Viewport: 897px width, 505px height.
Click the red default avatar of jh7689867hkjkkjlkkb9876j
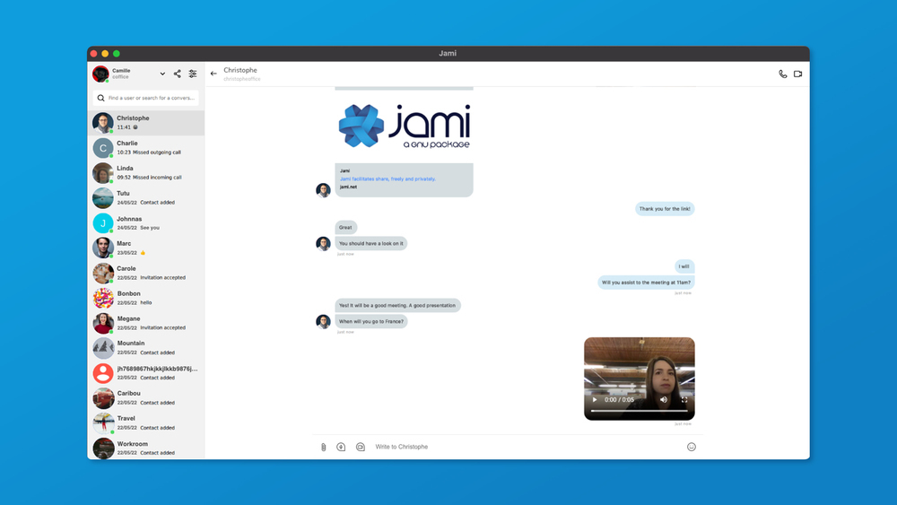click(103, 373)
